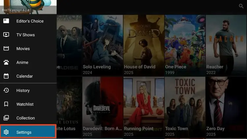The width and height of the screenshot is (247, 139).
Task: Click the 'One Piece' title text
Action: (x=176, y=67)
